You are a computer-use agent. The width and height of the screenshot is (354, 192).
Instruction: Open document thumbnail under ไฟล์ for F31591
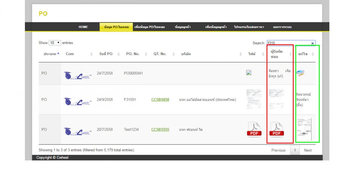pyautogui.click(x=254, y=99)
